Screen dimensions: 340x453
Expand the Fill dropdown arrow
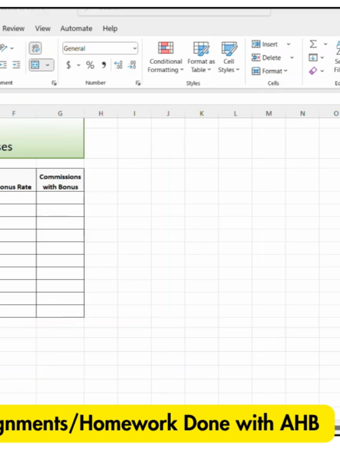(322, 58)
